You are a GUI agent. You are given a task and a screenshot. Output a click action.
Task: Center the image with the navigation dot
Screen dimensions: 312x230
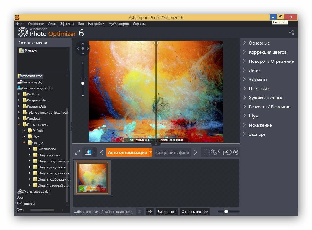pos(83,48)
